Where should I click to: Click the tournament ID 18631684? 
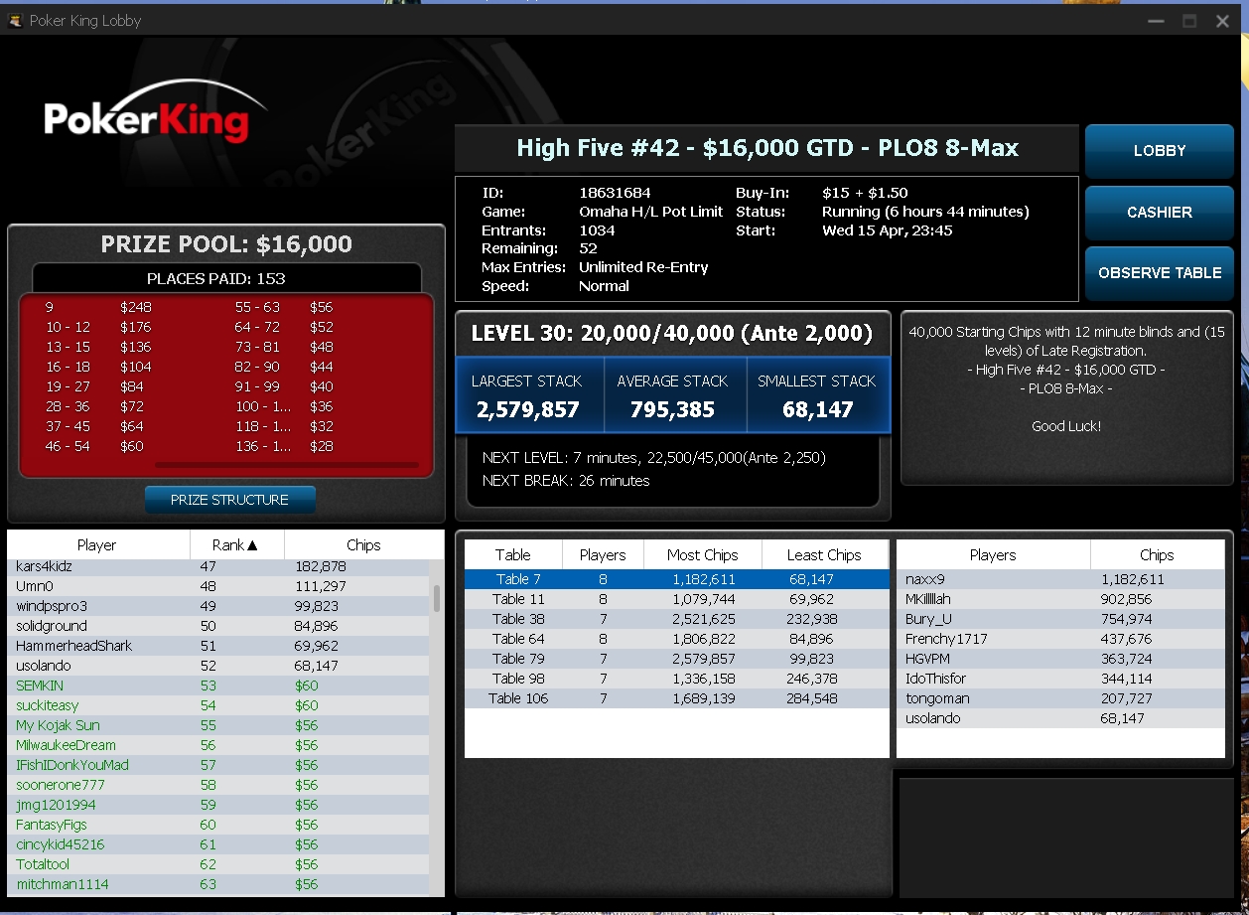click(615, 193)
